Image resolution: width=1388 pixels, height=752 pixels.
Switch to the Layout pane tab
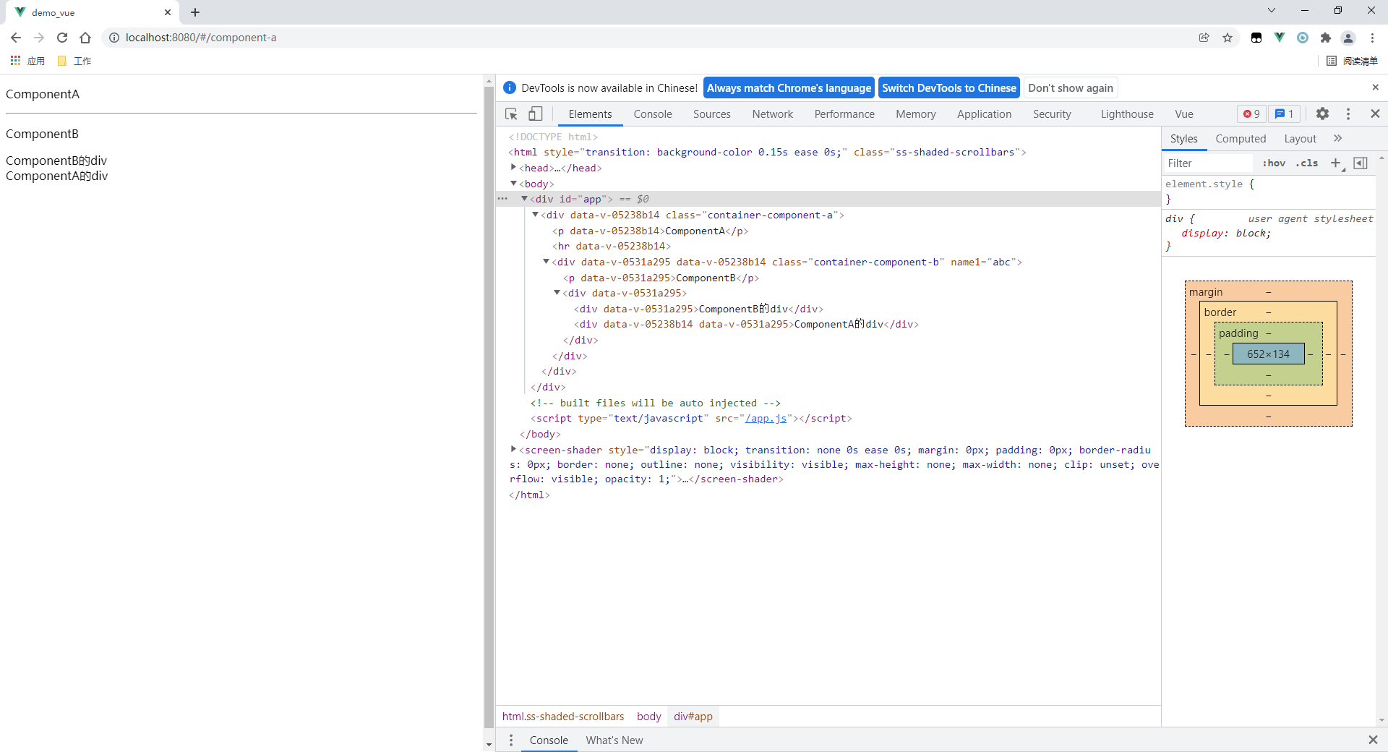click(x=1300, y=138)
